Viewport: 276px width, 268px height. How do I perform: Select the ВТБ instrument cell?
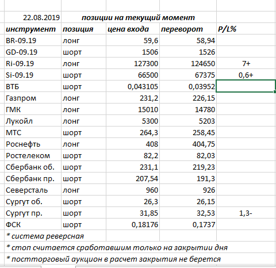coord(33,86)
